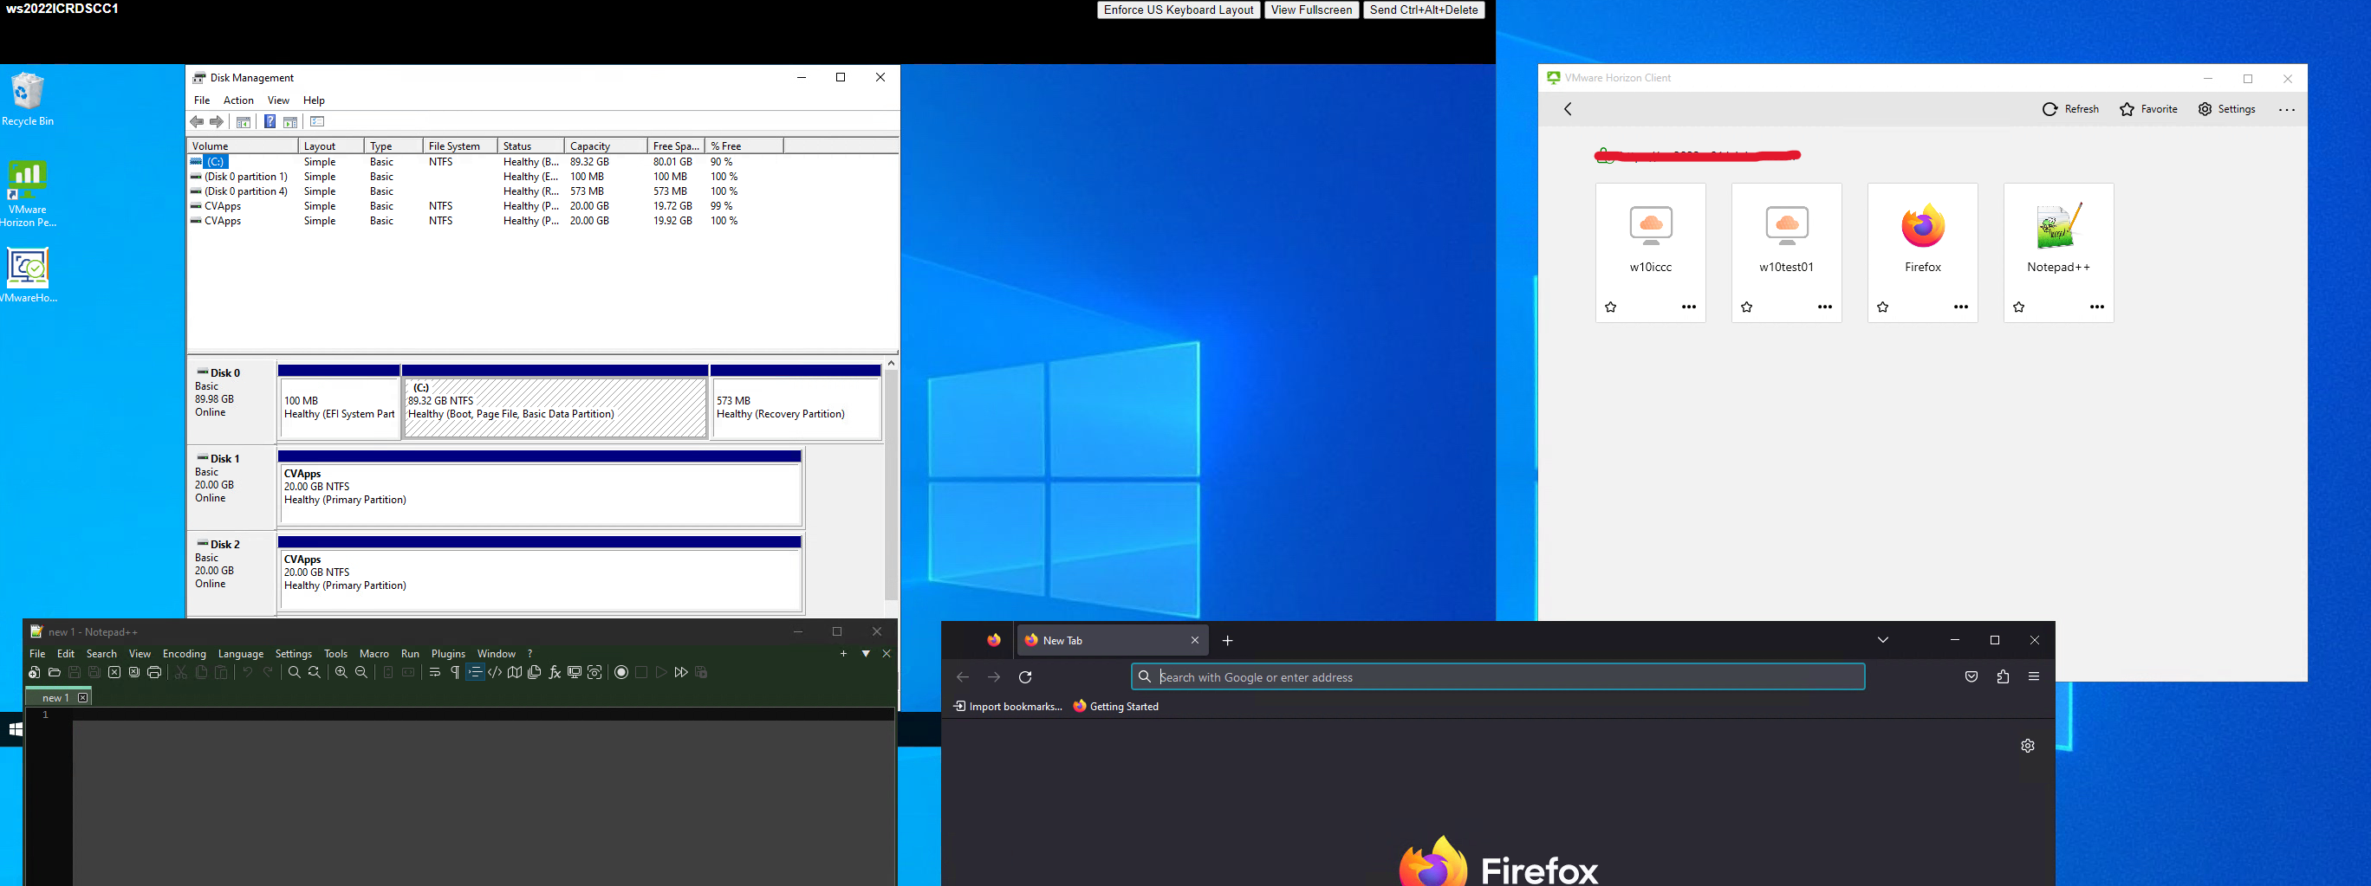The height and width of the screenshot is (886, 2371).
Task: Click Open file icon in Notepad++ toolbar
Action: point(55,673)
